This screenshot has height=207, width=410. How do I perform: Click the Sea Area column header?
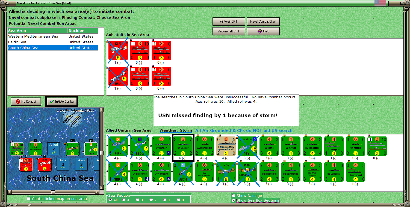(38, 31)
